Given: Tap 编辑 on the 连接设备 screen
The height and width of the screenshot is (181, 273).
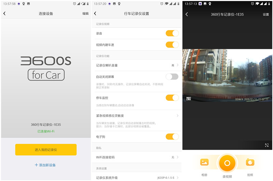Looking at the screenshot, I should click(x=85, y=14).
